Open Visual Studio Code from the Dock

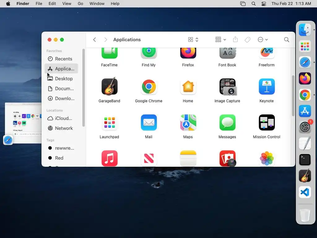point(305,192)
